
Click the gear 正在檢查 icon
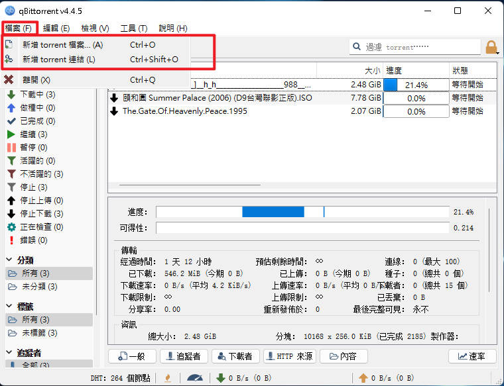click(x=11, y=227)
